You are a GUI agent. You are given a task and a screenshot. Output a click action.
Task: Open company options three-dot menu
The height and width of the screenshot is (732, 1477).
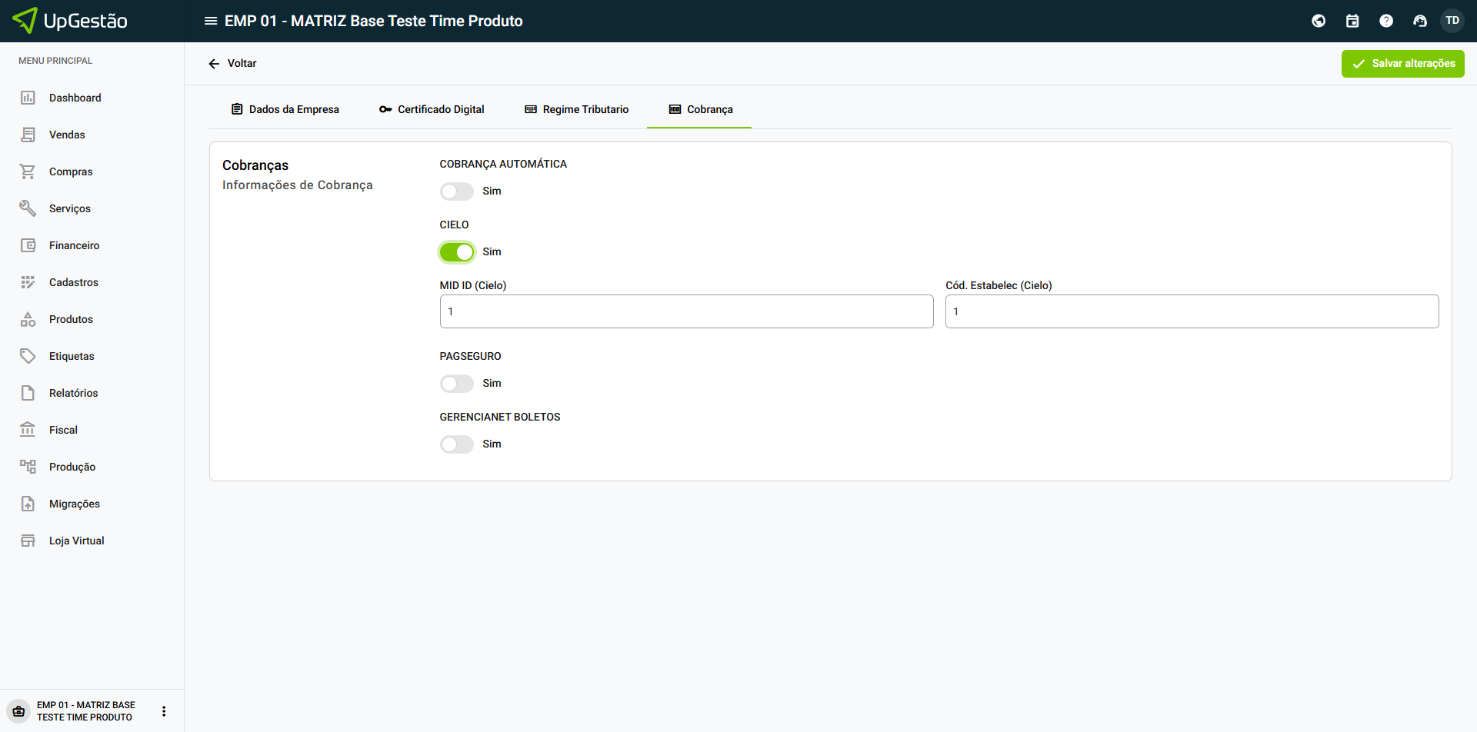point(164,711)
